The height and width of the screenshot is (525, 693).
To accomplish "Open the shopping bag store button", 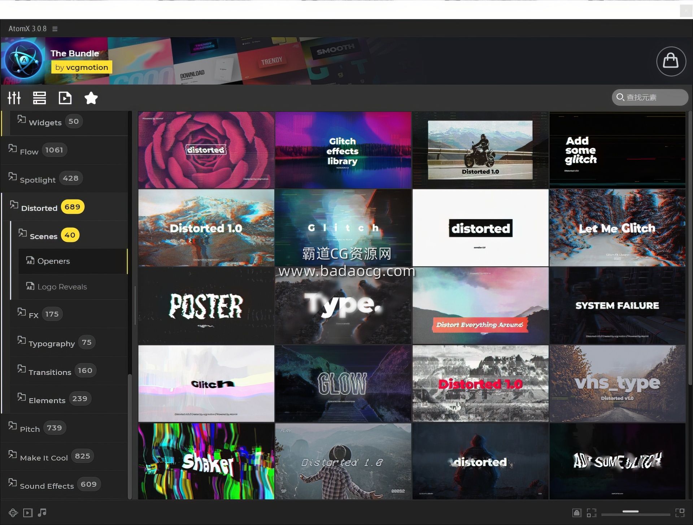I will point(671,61).
